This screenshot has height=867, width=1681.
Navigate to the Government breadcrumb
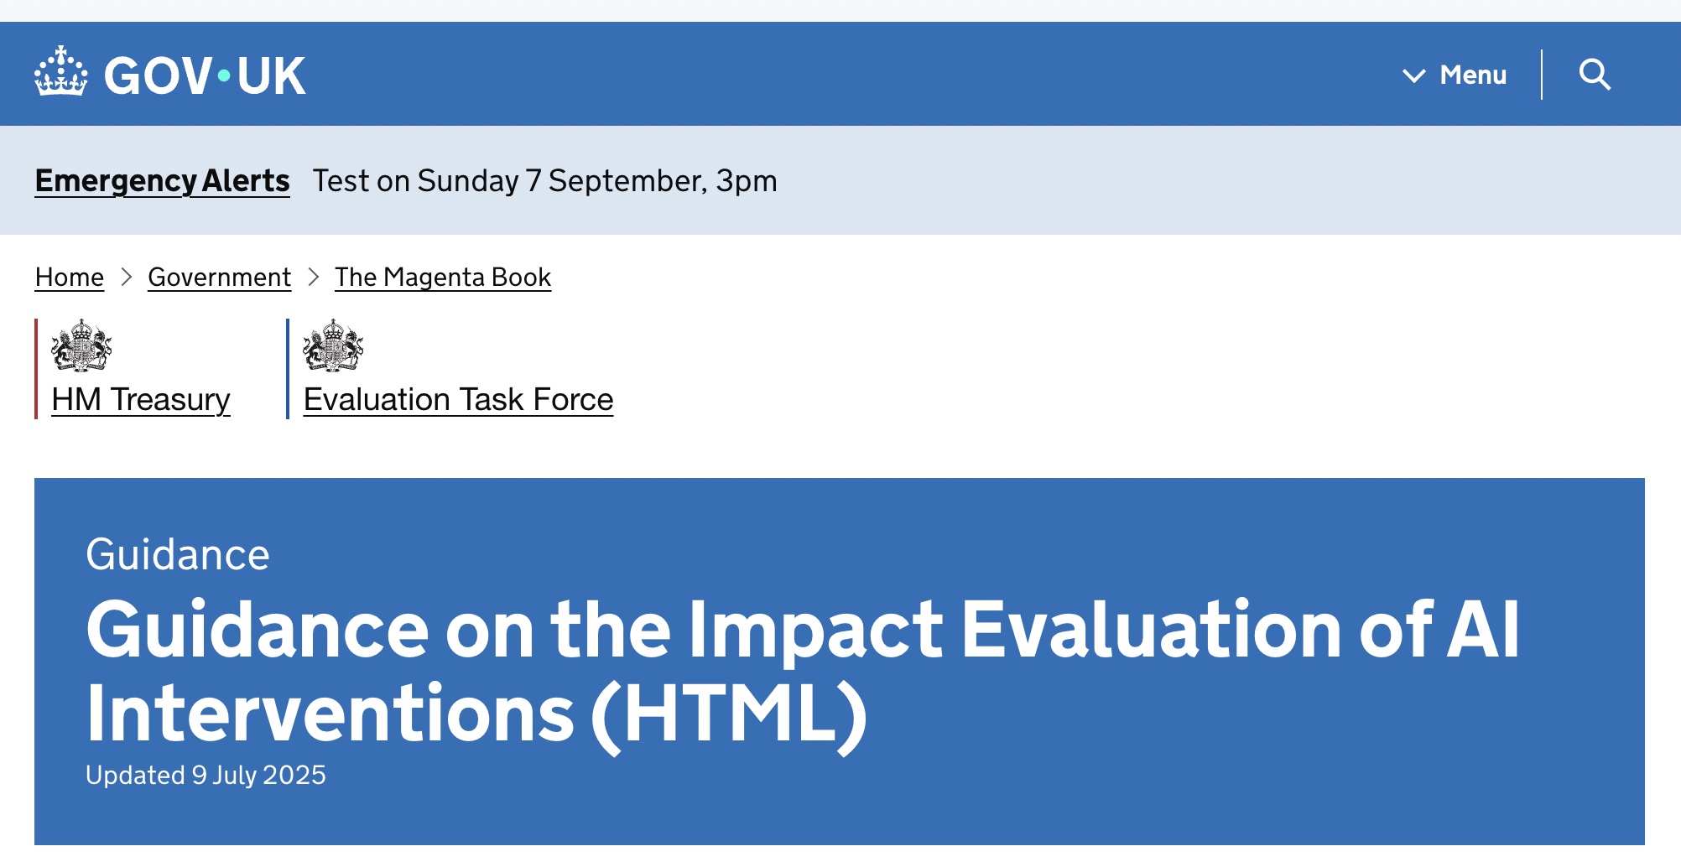pos(219,278)
